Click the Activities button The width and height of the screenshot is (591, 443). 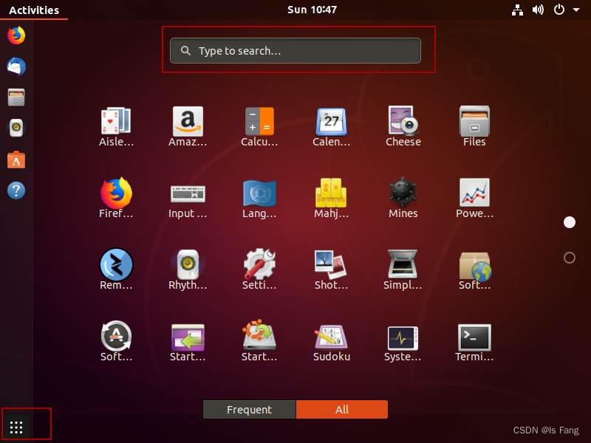tap(34, 10)
